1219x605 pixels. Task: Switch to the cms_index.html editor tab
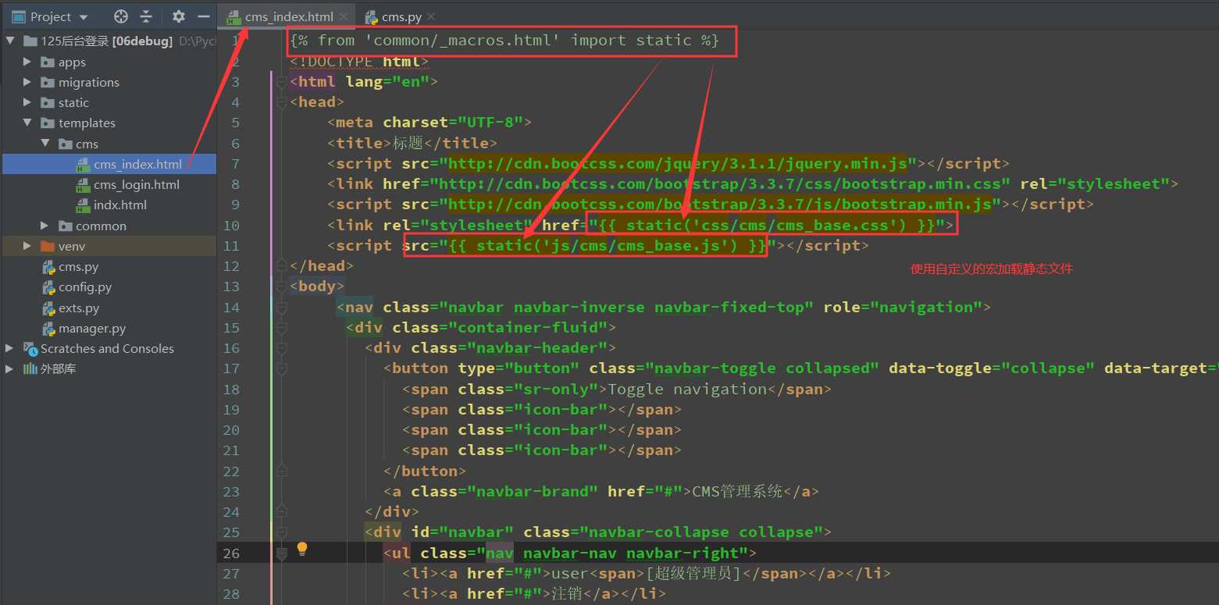click(289, 16)
